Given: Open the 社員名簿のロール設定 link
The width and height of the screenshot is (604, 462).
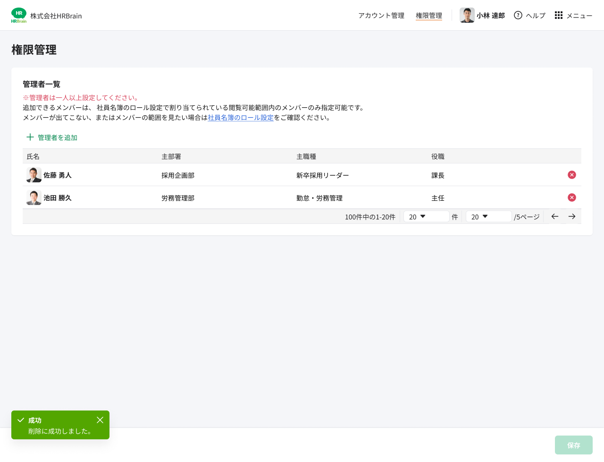Looking at the screenshot, I should [x=241, y=118].
